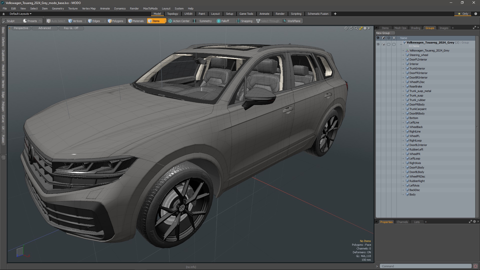The width and height of the screenshot is (480, 270).
Task: Open the MaxToModo menu
Action: tap(150, 8)
